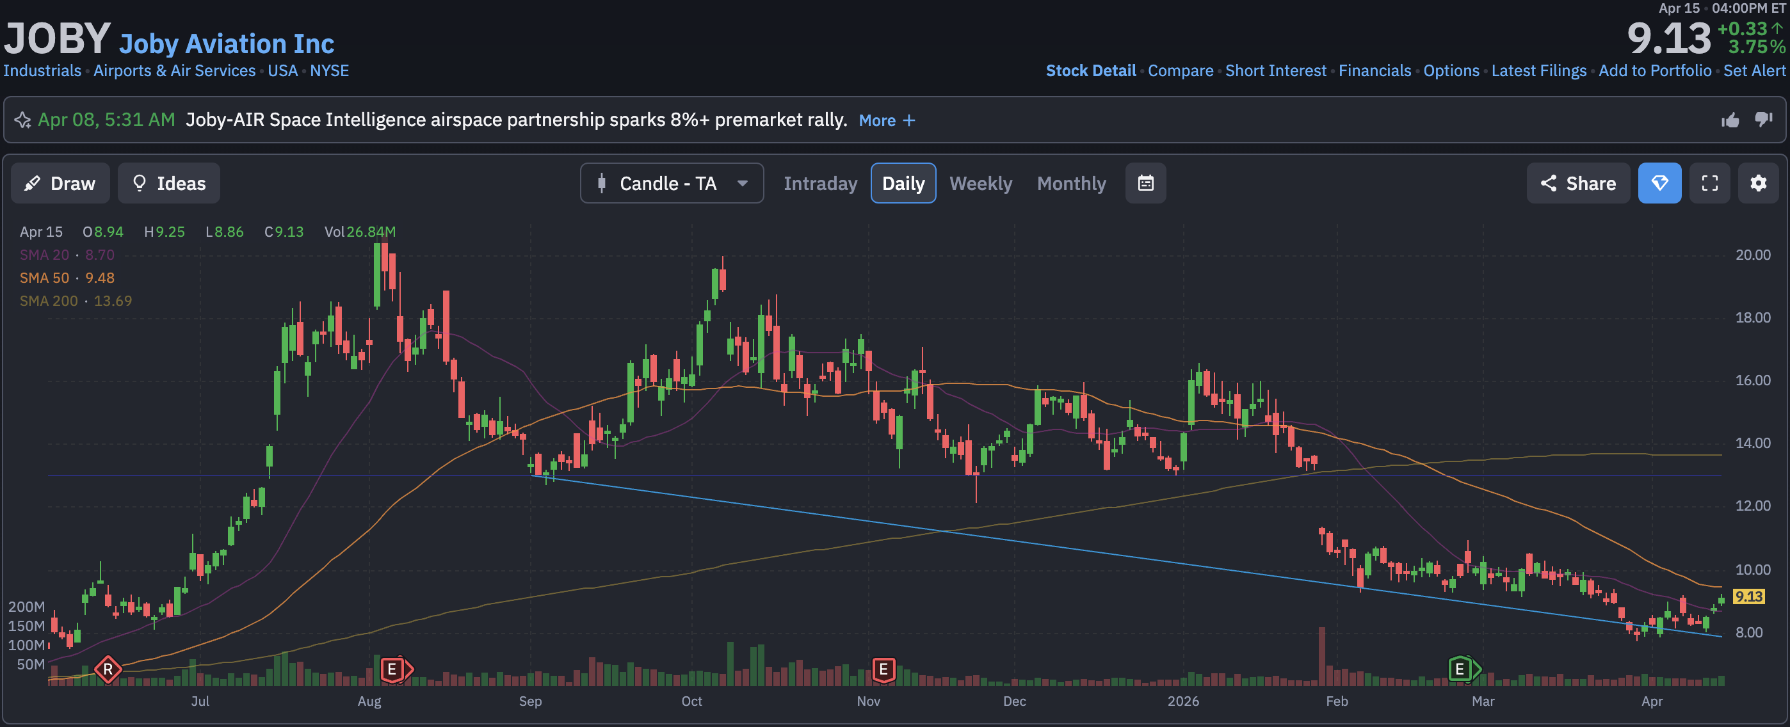The width and height of the screenshot is (1790, 727).
Task: Click the SMA 50 indicator label
Action: (x=44, y=278)
